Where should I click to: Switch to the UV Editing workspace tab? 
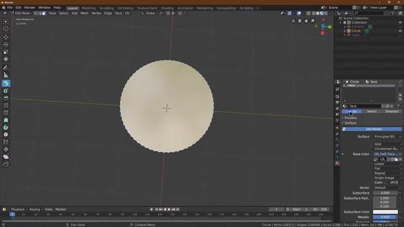click(126, 8)
